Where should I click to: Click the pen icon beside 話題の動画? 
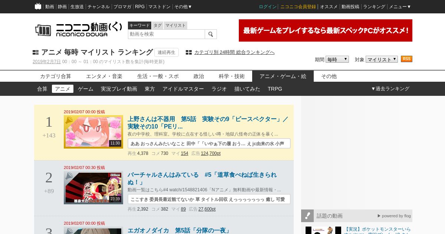click(x=307, y=216)
